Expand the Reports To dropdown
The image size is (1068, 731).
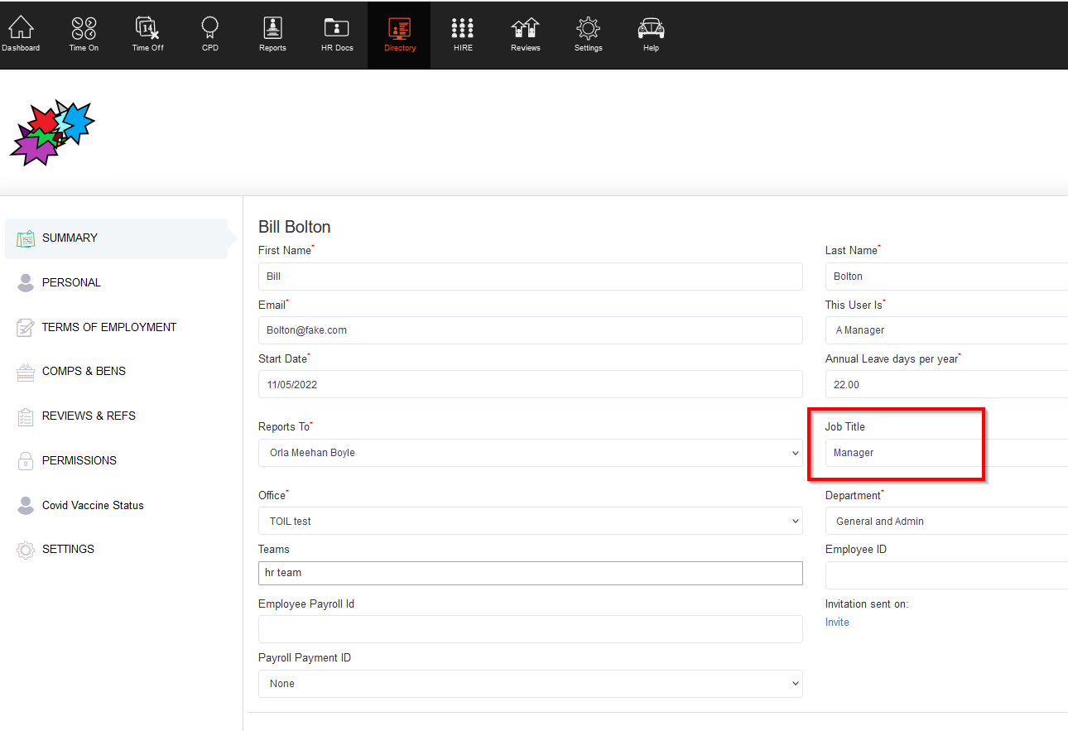click(x=530, y=453)
